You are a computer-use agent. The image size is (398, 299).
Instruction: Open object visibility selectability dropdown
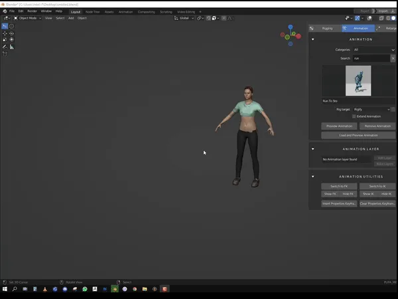pos(348,18)
